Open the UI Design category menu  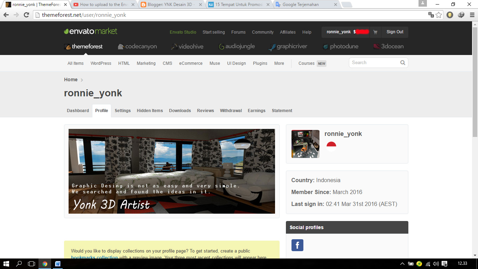pyautogui.click(x=237, y=63)
